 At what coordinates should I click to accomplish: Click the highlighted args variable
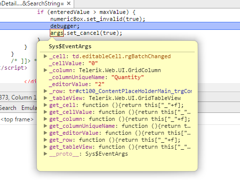click(x=57, y=33)
